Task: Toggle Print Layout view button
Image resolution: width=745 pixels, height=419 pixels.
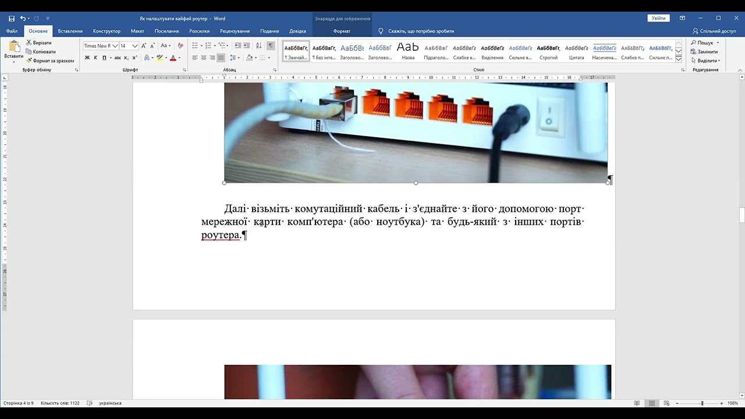Action: pos(651,403)
